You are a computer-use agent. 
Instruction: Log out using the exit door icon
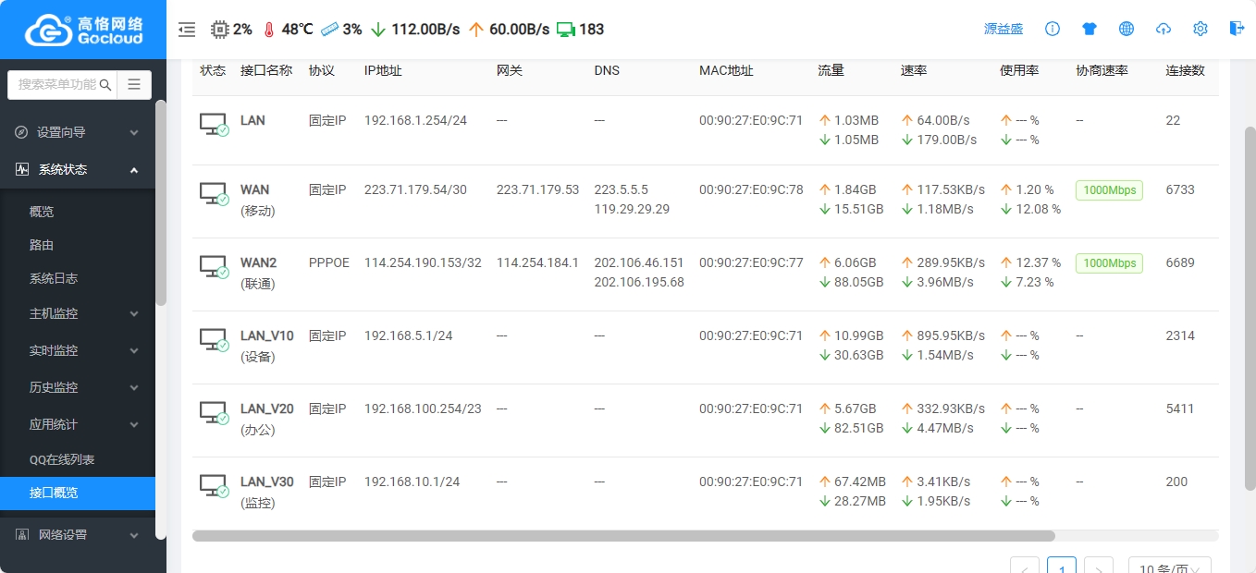pyautogui.click(x=1237, y=29)
